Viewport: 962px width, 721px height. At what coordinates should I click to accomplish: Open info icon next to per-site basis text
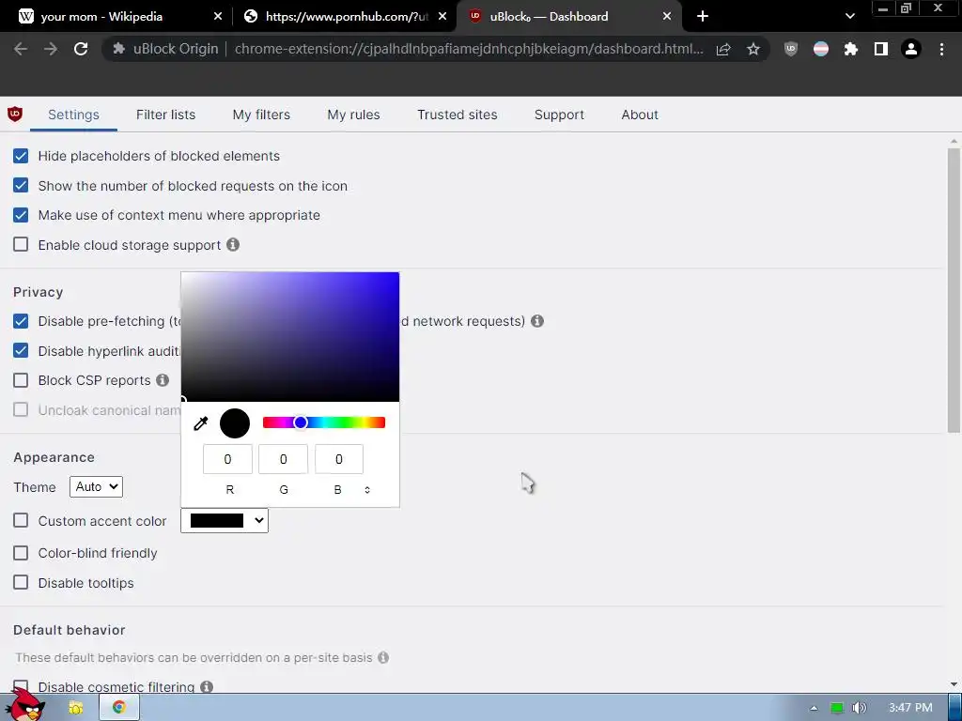click(383, 657)
